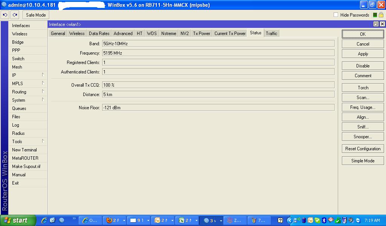Click the Frequency field showing 5195 MHz

[218, 53]
